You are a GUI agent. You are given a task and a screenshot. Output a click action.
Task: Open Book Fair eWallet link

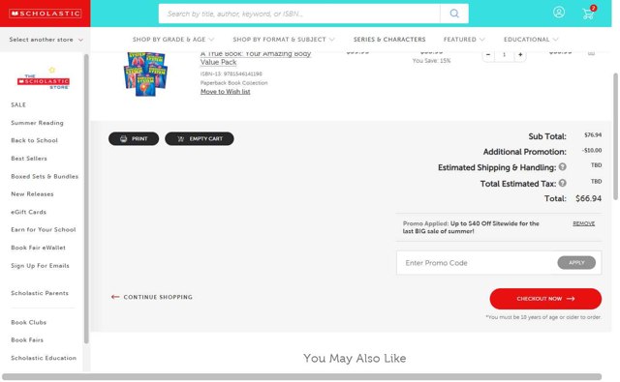[39, 248]
